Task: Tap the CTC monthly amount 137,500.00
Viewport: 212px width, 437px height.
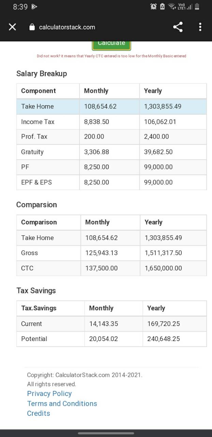Action: tap(102, 268)
